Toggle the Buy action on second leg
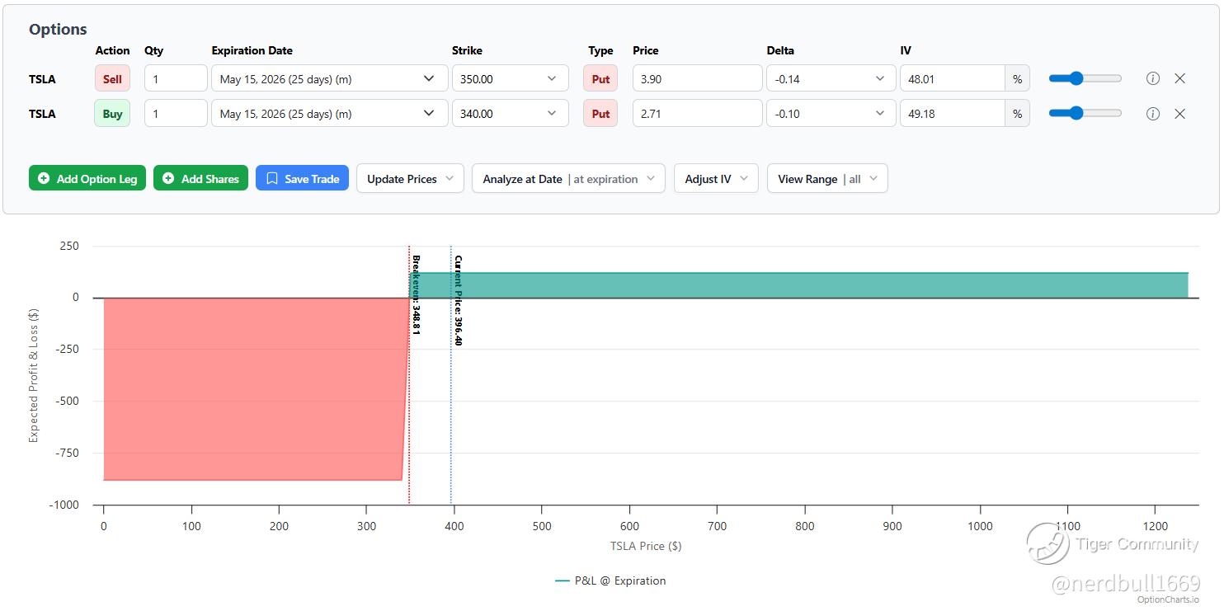Viewport: 1224px width, 611px height. click(x=112, y=114)
